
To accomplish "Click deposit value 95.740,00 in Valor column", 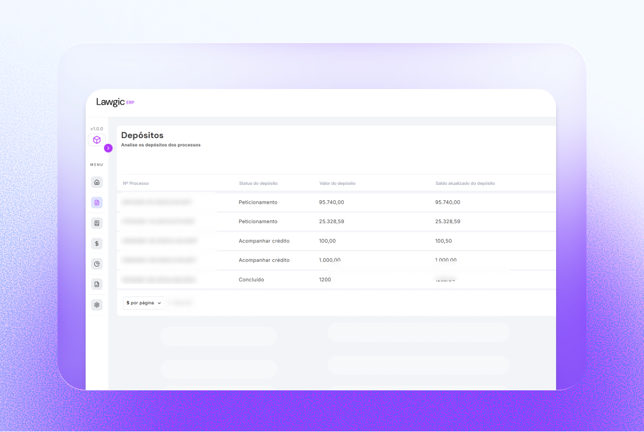I will pyautogui.click(x=332, y=202).
